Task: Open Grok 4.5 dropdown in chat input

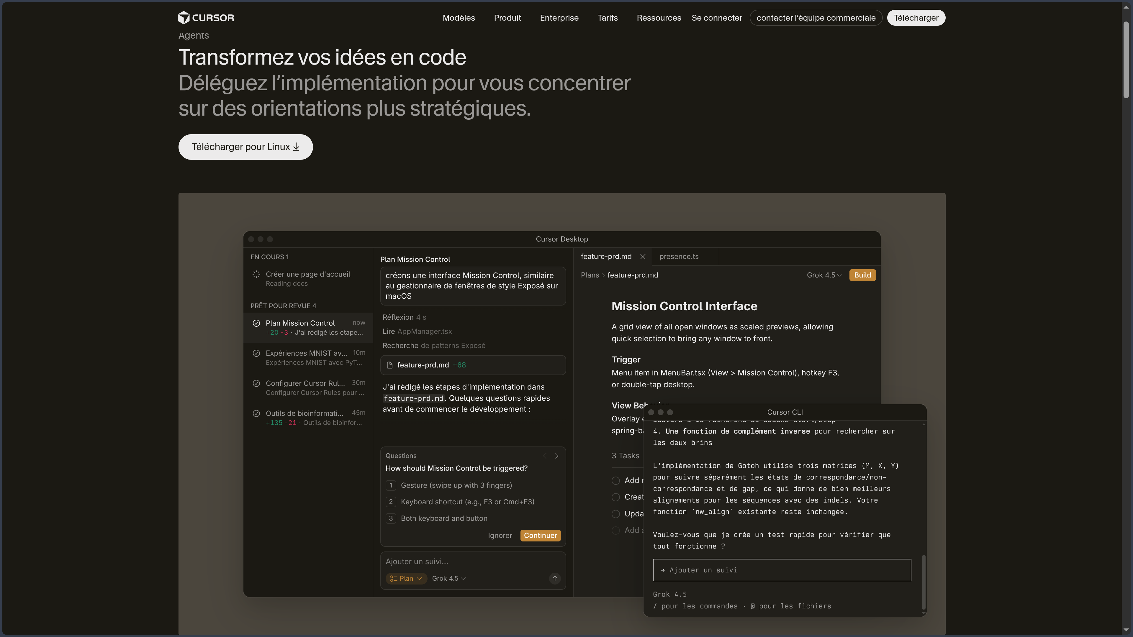Action: (448, 579)
